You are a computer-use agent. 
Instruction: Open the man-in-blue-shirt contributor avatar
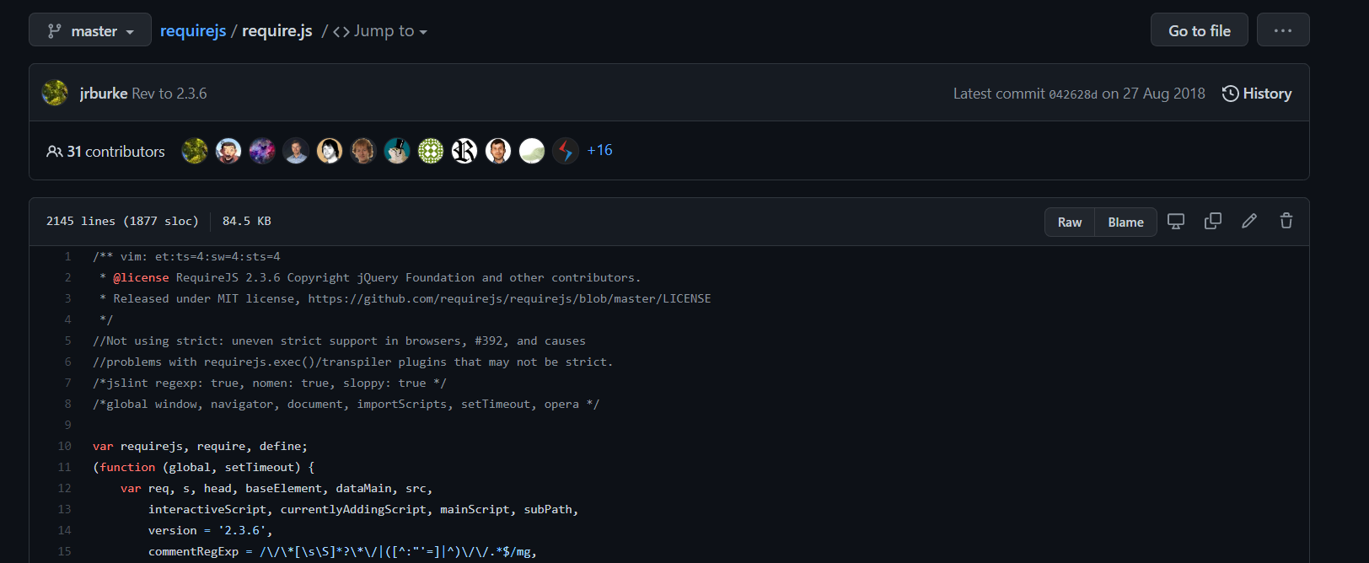(x=296, y=151)
